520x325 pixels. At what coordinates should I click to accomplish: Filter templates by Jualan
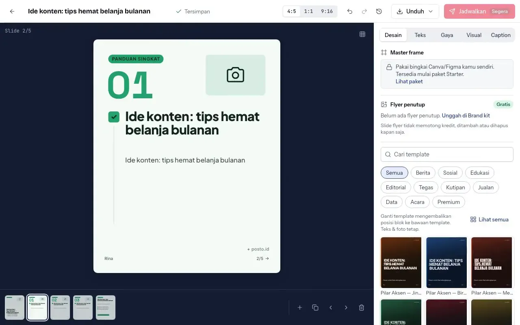[x=486, y=187]
